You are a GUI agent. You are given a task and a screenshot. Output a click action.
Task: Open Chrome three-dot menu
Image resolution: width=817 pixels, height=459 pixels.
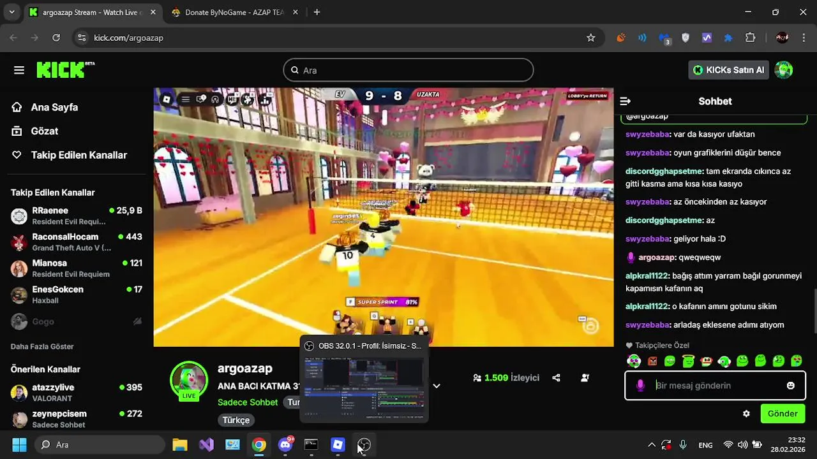coord(803,38)
